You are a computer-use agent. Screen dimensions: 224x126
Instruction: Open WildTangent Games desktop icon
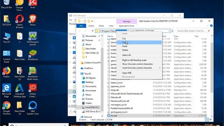tap(33, 39)
